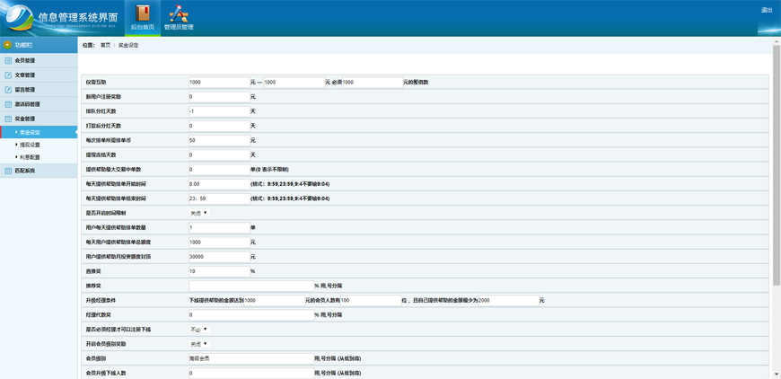
Task: Click the 首页 breadcrumb link
Action: coord(105,45)
